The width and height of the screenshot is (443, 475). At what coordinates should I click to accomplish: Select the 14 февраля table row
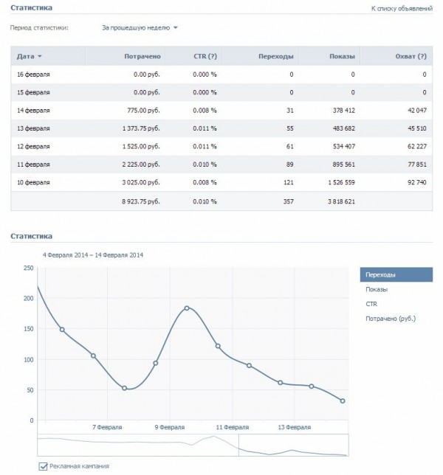(x=221, y=110)
